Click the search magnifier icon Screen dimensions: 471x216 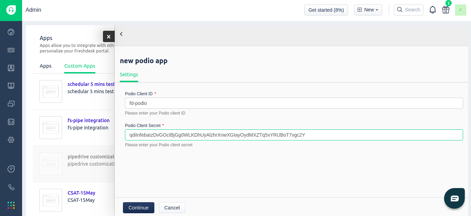[x=400, y=10]
